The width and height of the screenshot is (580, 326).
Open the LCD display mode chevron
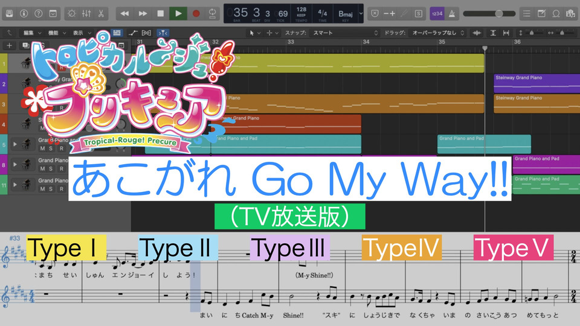[x=361, y=14]
